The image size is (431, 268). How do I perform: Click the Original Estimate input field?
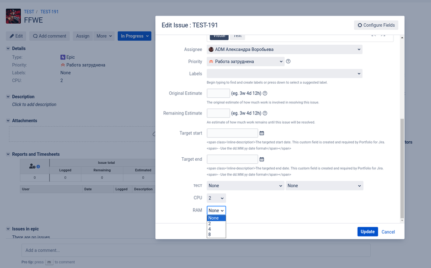coord(218,93)
